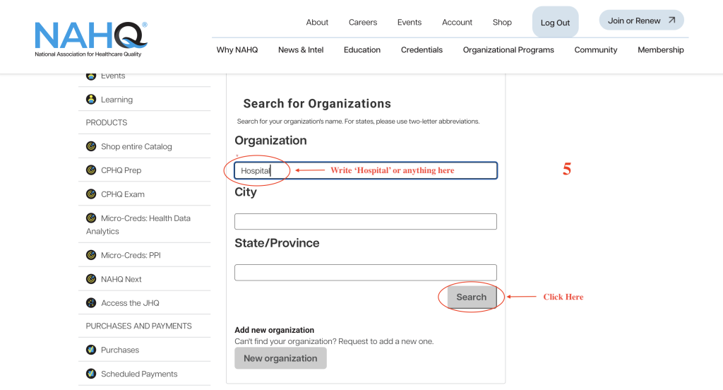Click the PRODUCTS section label
Image resolution: width=723 pixels, height=390 pixels.
[107, 122]
